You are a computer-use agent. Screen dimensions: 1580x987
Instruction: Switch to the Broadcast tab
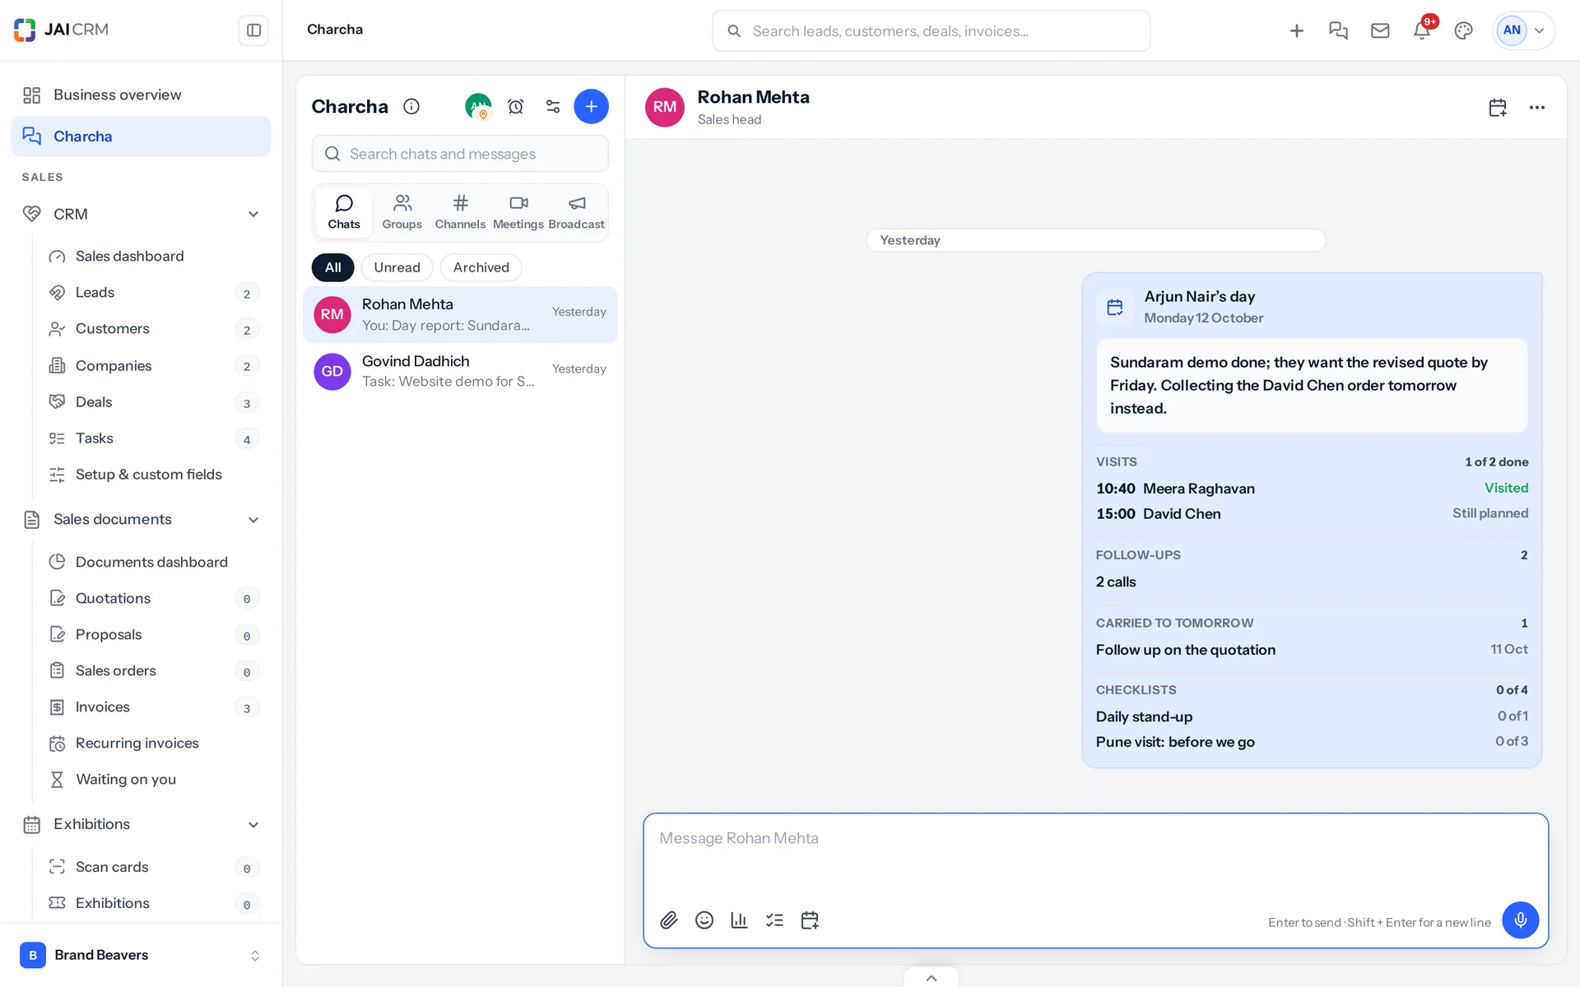click(576, 212)
